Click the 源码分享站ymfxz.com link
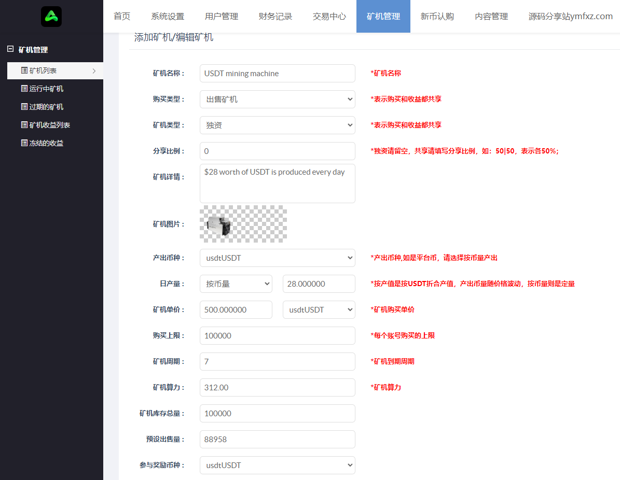The image size is (620, 480). [570, 16]
